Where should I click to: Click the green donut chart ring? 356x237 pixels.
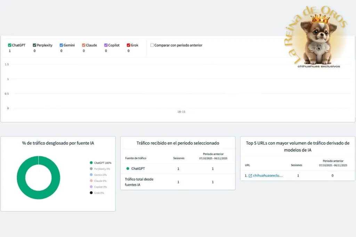point(21,178)
